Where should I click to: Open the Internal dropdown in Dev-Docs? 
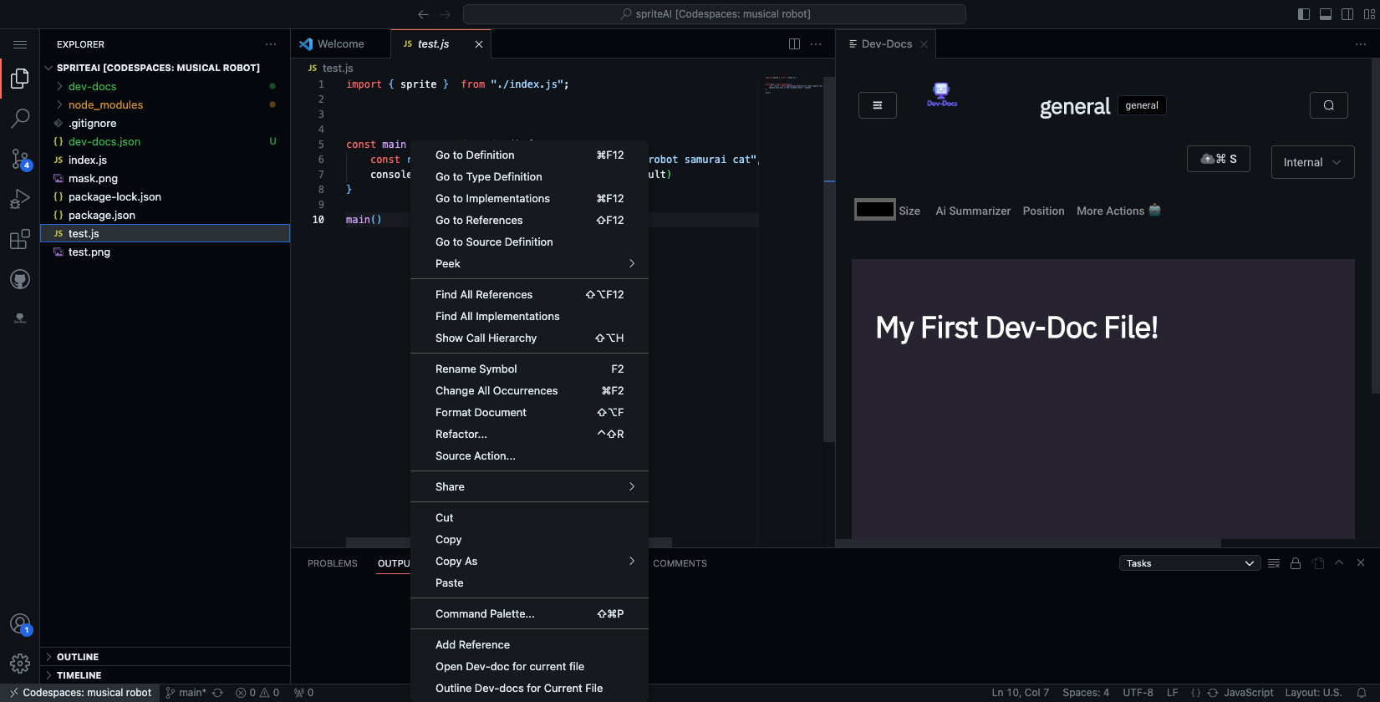point(1311,162)
